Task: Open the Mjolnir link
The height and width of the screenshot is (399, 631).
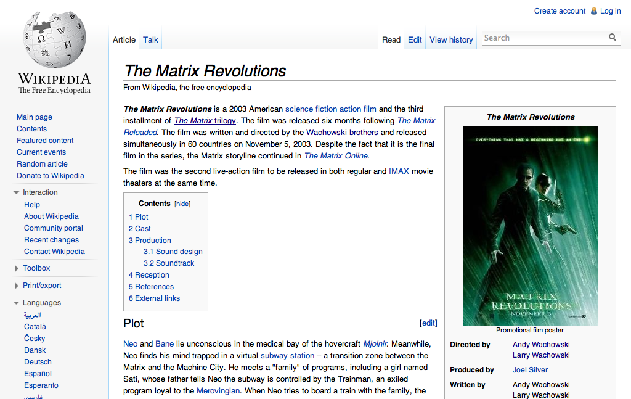Action: coord(375,344)
